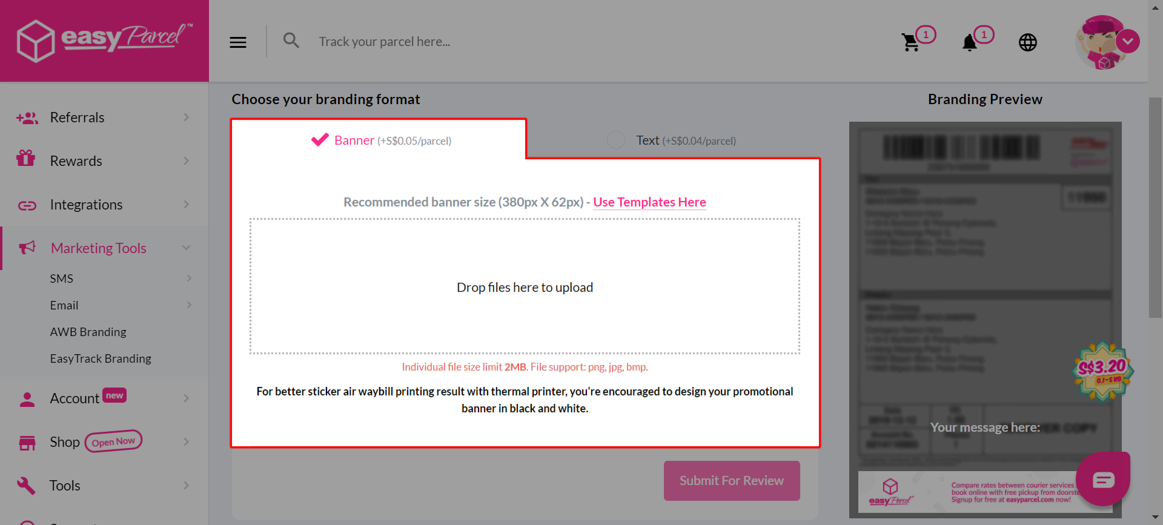The width and height of the screenshot is (1163, 525).
Task: Click the notification count badge
Action: point(984,35)
